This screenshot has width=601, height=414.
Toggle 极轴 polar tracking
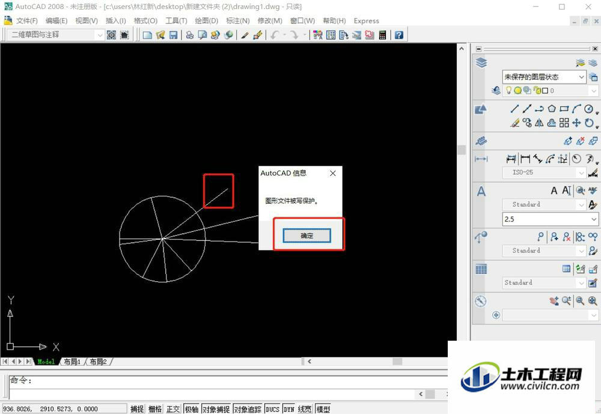click(x=192, y=409)
